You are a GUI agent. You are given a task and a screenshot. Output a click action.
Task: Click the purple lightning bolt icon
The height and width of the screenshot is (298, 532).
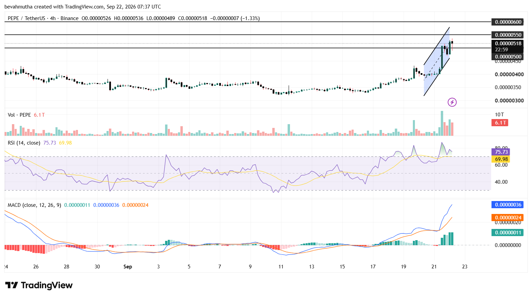pyautogui.click(x=452, y=102)
